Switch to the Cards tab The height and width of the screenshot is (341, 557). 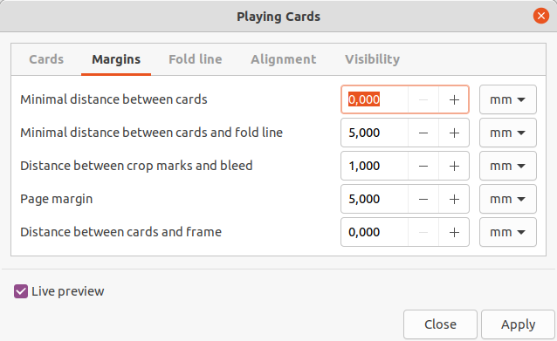(46, 59)
